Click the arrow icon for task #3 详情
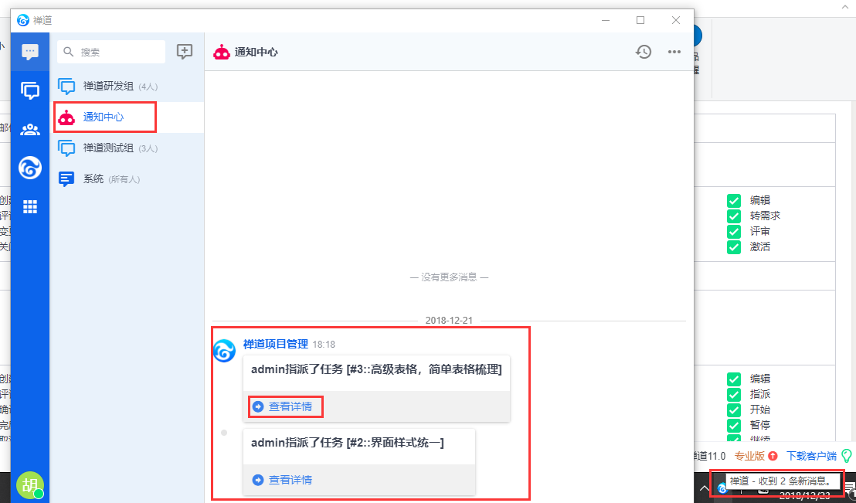The width and height of the screenshot is (856, 503). pyautogui.click(x=258, y=407)
